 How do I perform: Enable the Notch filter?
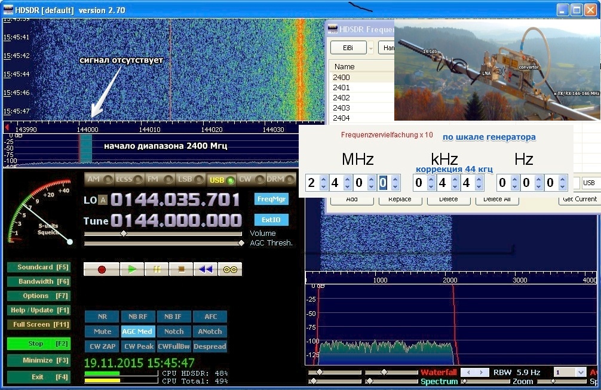point(174,331)
